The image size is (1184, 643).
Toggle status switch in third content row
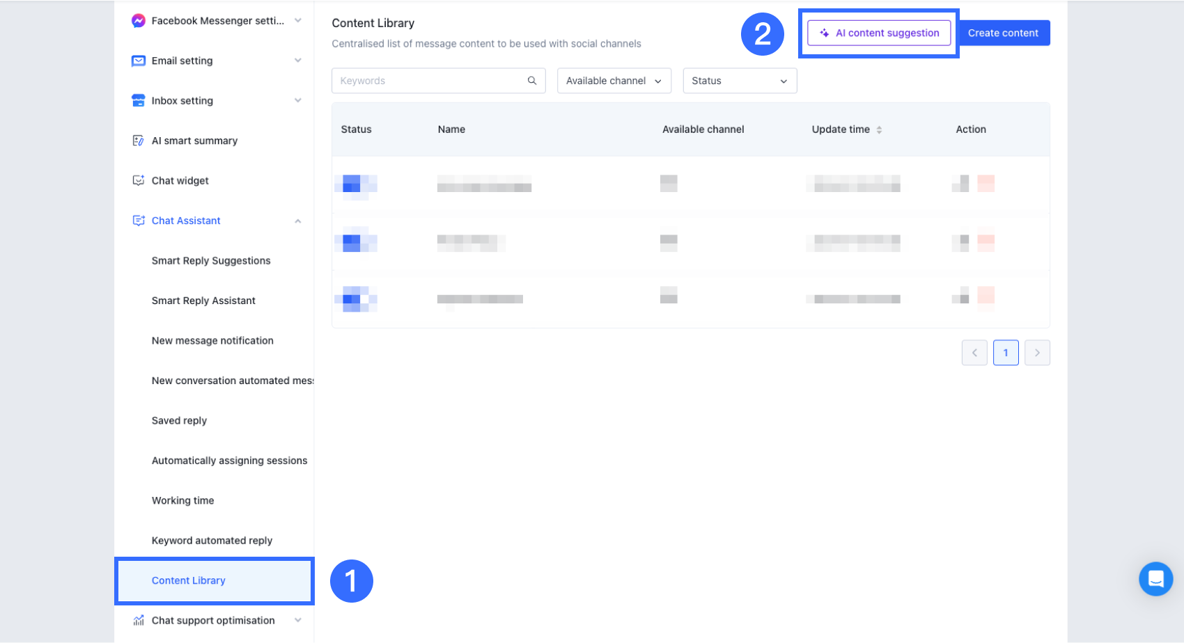click(x=355, y=299)
